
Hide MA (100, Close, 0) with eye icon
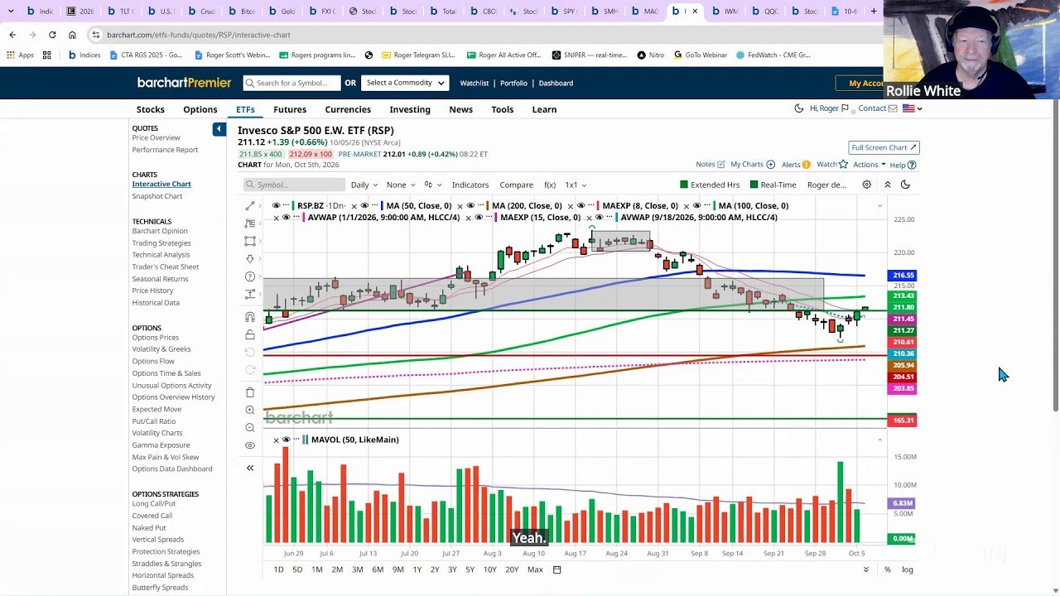[696, 206]
